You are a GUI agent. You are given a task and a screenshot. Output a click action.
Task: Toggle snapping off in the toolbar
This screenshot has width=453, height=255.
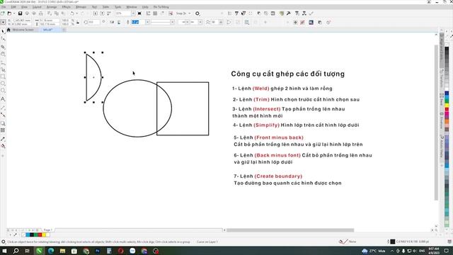(171, 13)
